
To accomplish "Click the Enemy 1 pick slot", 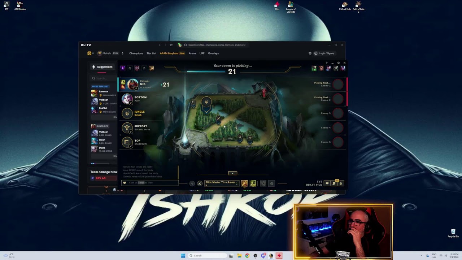I will [x=338, y=84].
